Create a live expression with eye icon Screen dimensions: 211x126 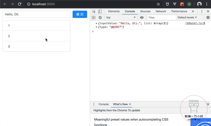tap(142, 18)
